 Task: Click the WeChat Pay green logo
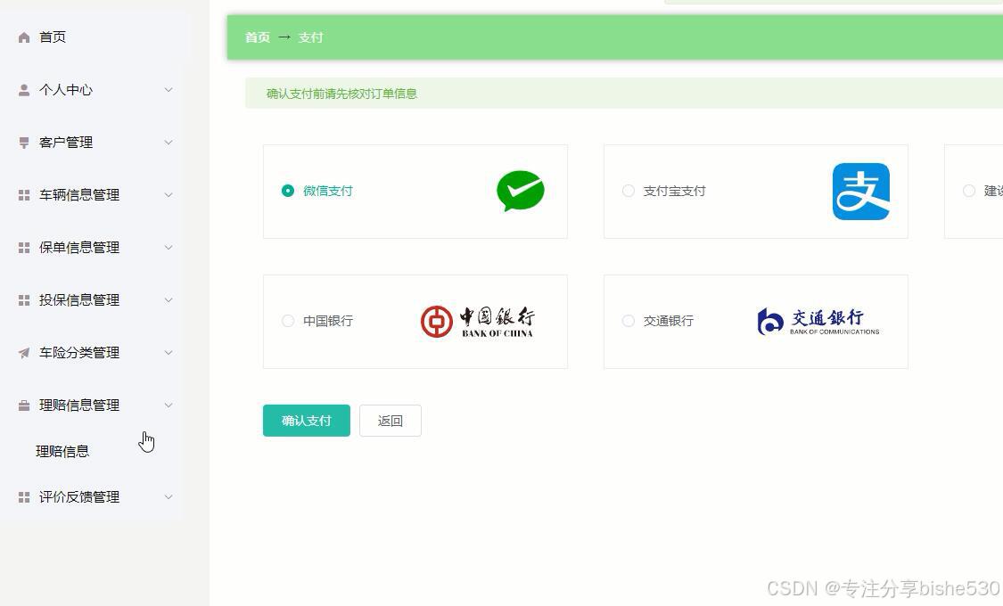tap(520, 191)
